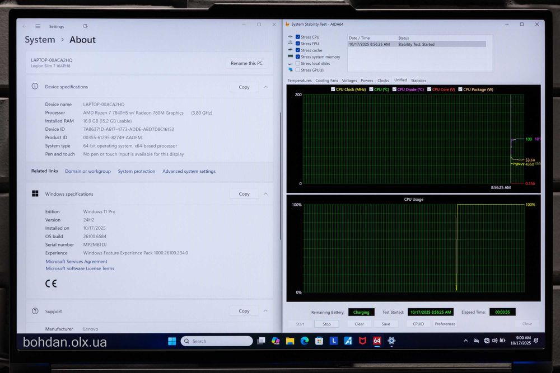
Task: Open the Clocks tab
Action: [383, 80]
